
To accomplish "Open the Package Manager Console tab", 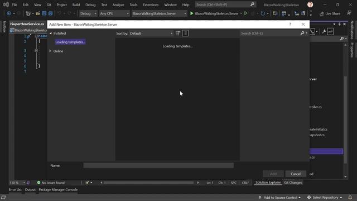I will click(58, 190).
